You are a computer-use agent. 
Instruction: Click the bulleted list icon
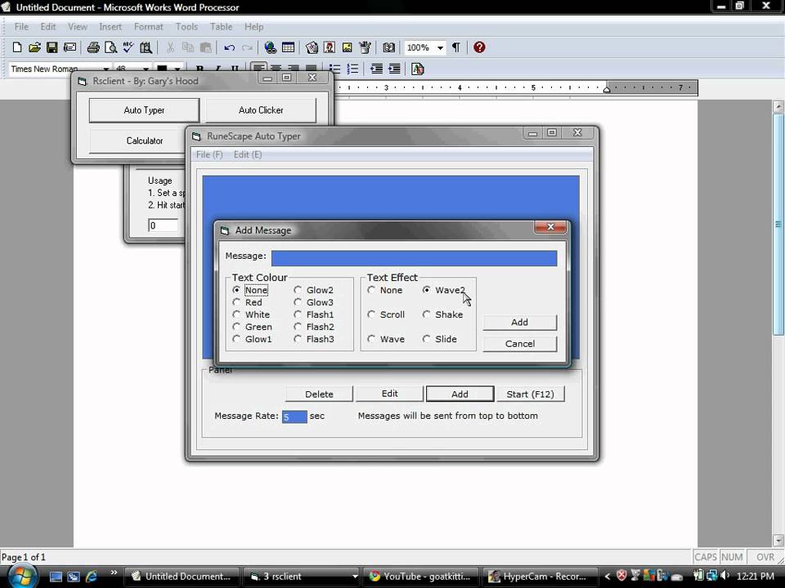[335, 69]
